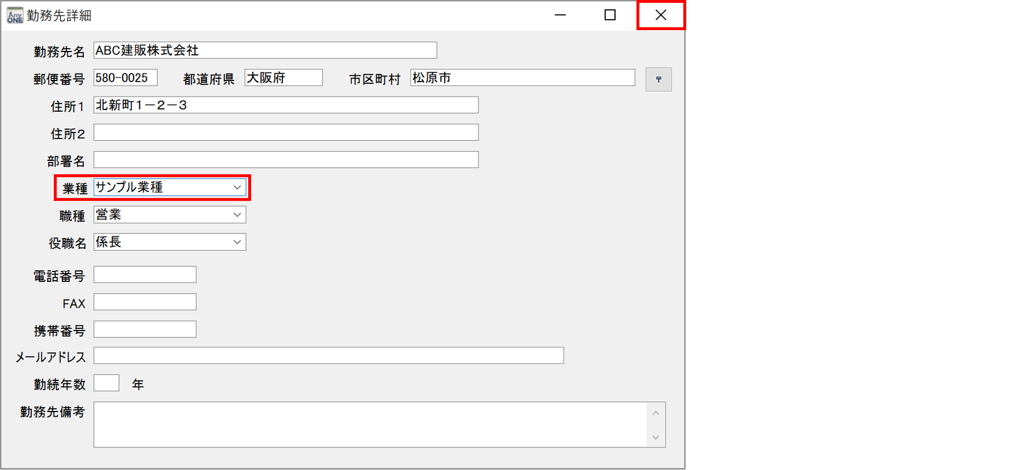The width and height of the screenshot is (1027, 470).
Task: Expand the 職種 dropdown showing 営業
Action: coord(237,215)
